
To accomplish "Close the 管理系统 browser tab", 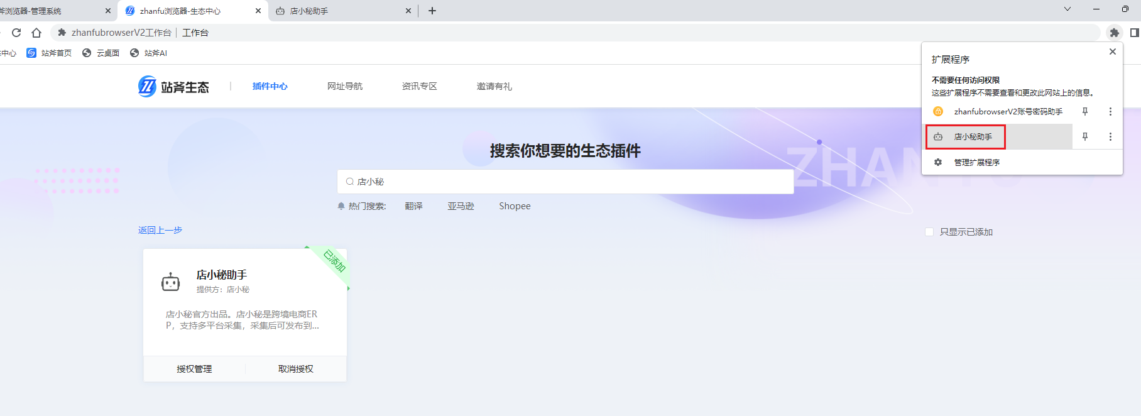I will coord(107,11).
